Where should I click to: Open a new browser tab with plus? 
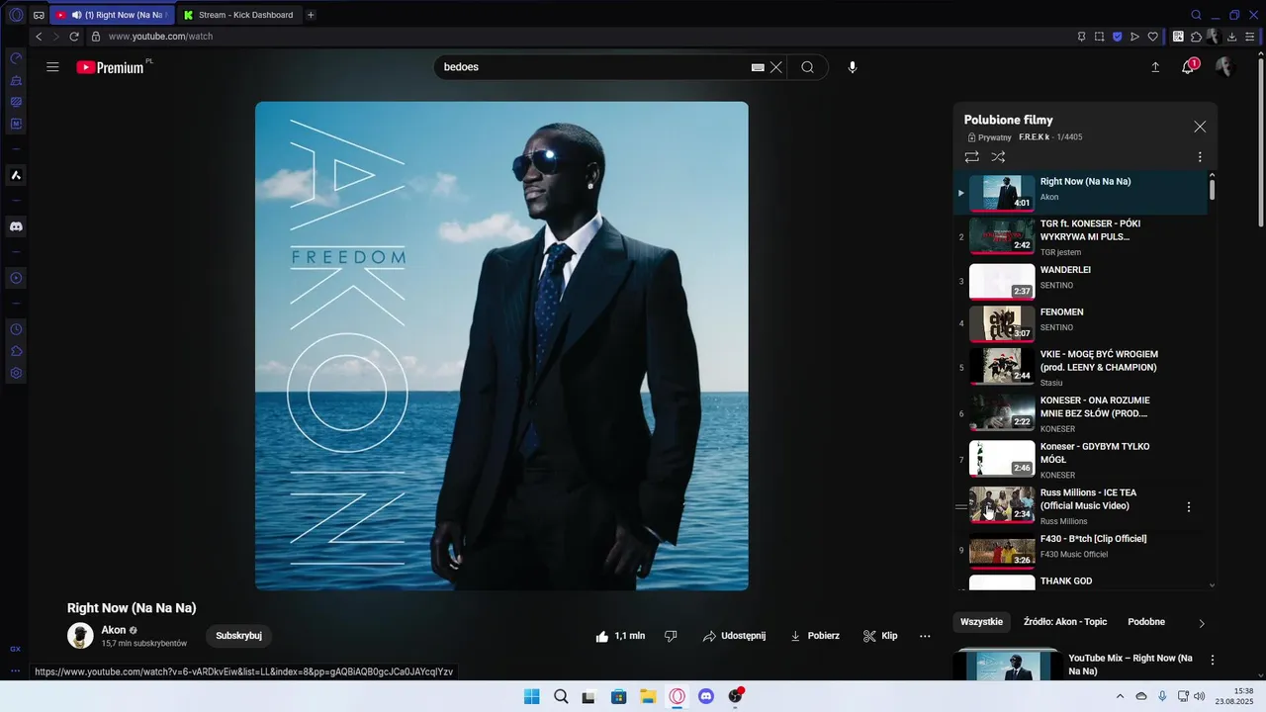(311, 15)
